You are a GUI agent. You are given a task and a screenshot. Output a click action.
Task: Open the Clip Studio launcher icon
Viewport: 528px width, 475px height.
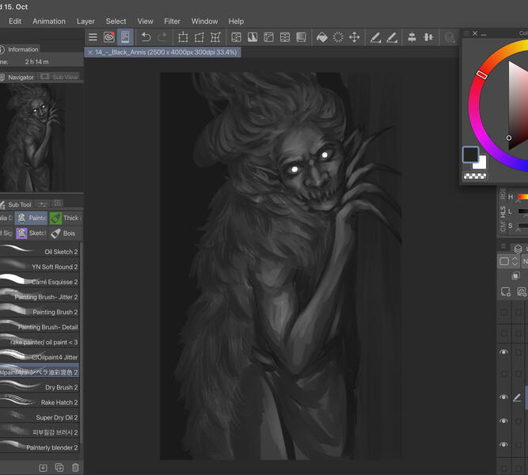point(109,37)
